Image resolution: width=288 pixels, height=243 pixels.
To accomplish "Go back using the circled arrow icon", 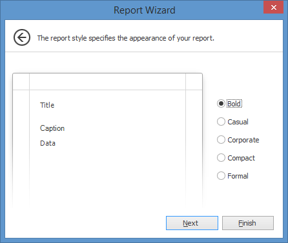I will (x=22, y=37).
